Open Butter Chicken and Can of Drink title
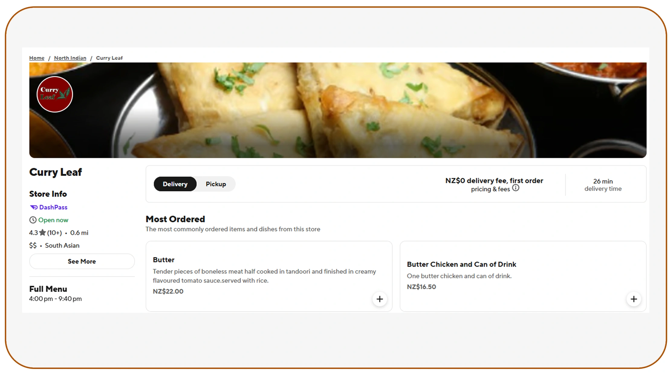 point(461,264)
